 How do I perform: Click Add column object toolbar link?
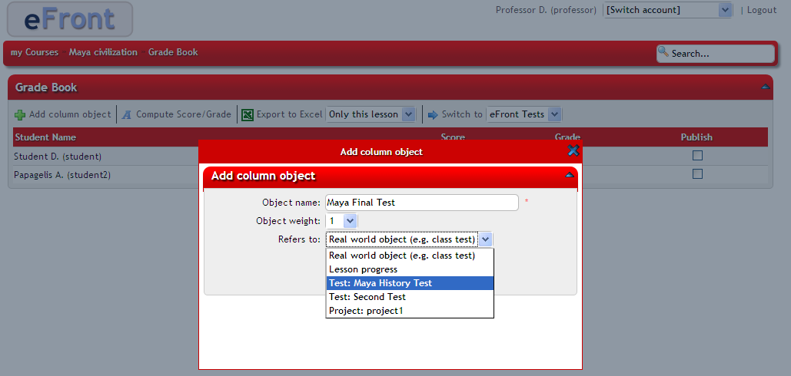tap(70, 114)
